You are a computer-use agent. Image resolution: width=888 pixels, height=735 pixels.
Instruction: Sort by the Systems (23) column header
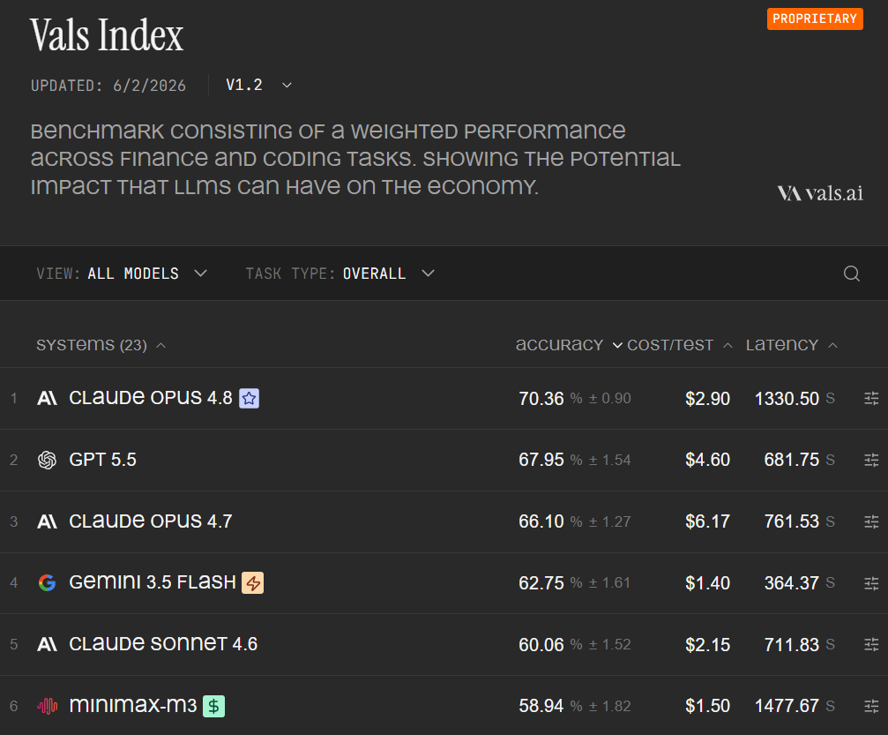coord(101,345)
